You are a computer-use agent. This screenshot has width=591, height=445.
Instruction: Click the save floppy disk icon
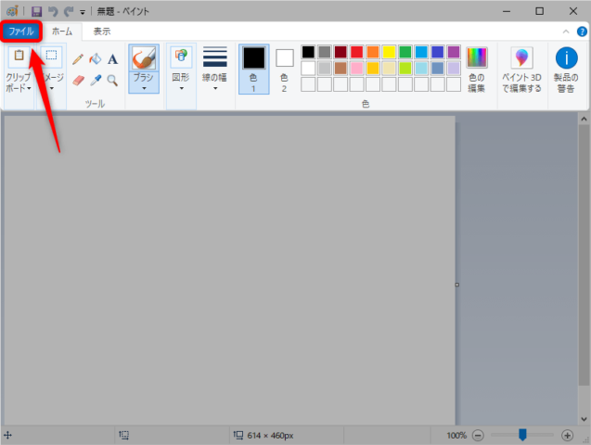[x=36, y=11]
